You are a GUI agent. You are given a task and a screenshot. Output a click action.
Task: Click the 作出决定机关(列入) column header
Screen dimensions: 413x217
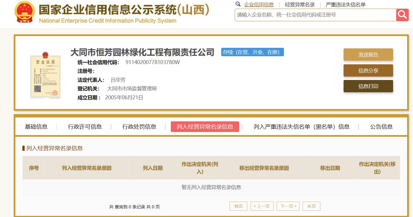tap(200, 168)
